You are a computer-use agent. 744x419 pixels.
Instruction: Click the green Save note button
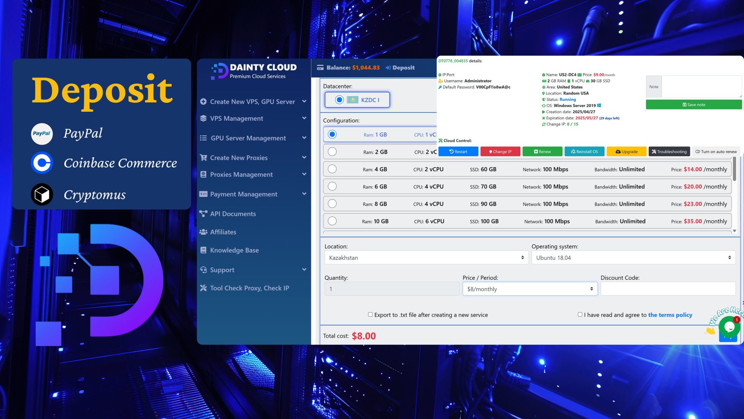694,105
